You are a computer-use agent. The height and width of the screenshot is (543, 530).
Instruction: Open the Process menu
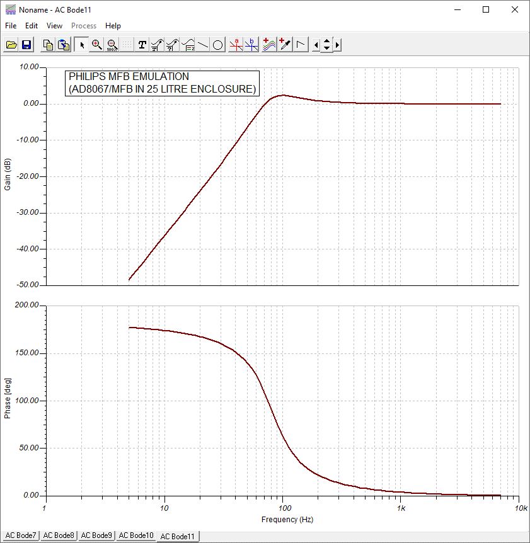(84, 26)
